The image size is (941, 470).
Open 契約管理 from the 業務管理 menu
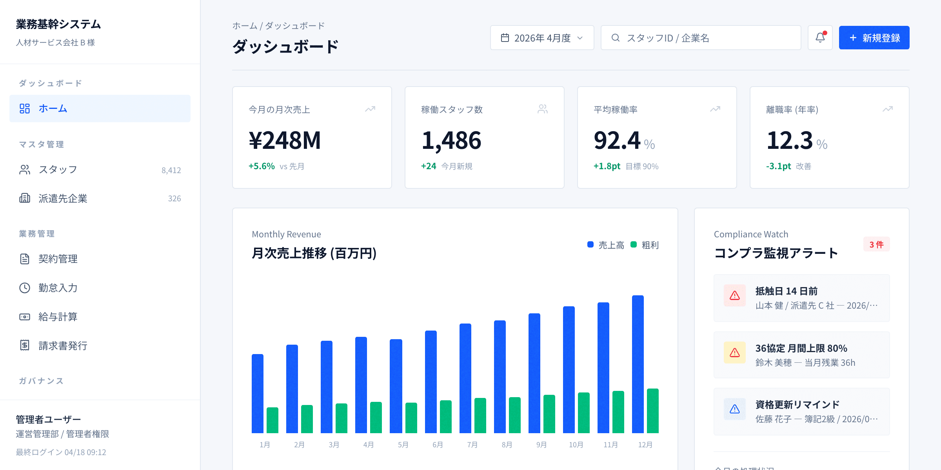(58, 259)
